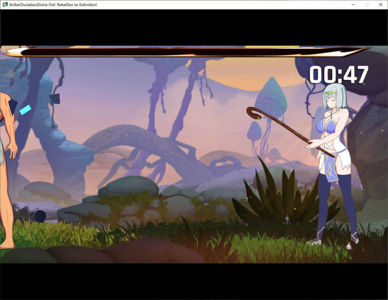Click the cyan rectangle fragment
The image size is (388, 300).
[25, 109]
